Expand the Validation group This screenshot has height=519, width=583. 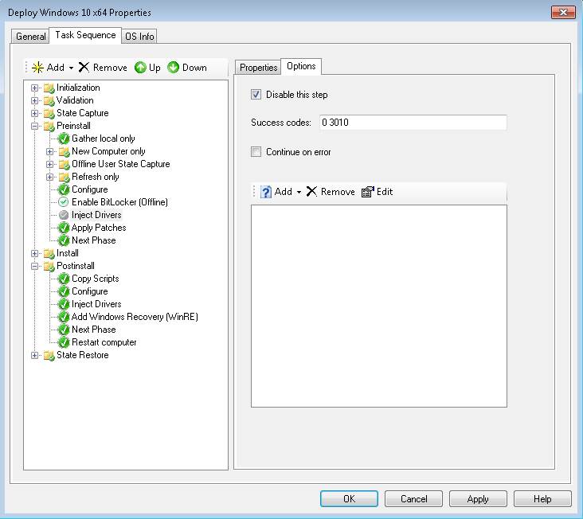[34, 100]
